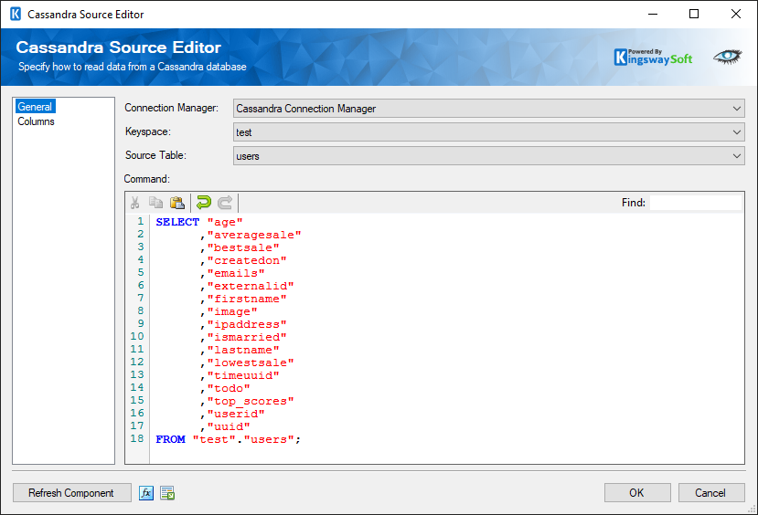Click the "users" table name in FROM clause
The width and height of the screenshot is (758, 515).
269,440
